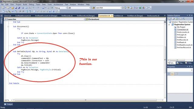The width and height of the screenshot is (194, 109).
Task: Switch to the frmRecords.vb [Design] tab
Action: 85,16
